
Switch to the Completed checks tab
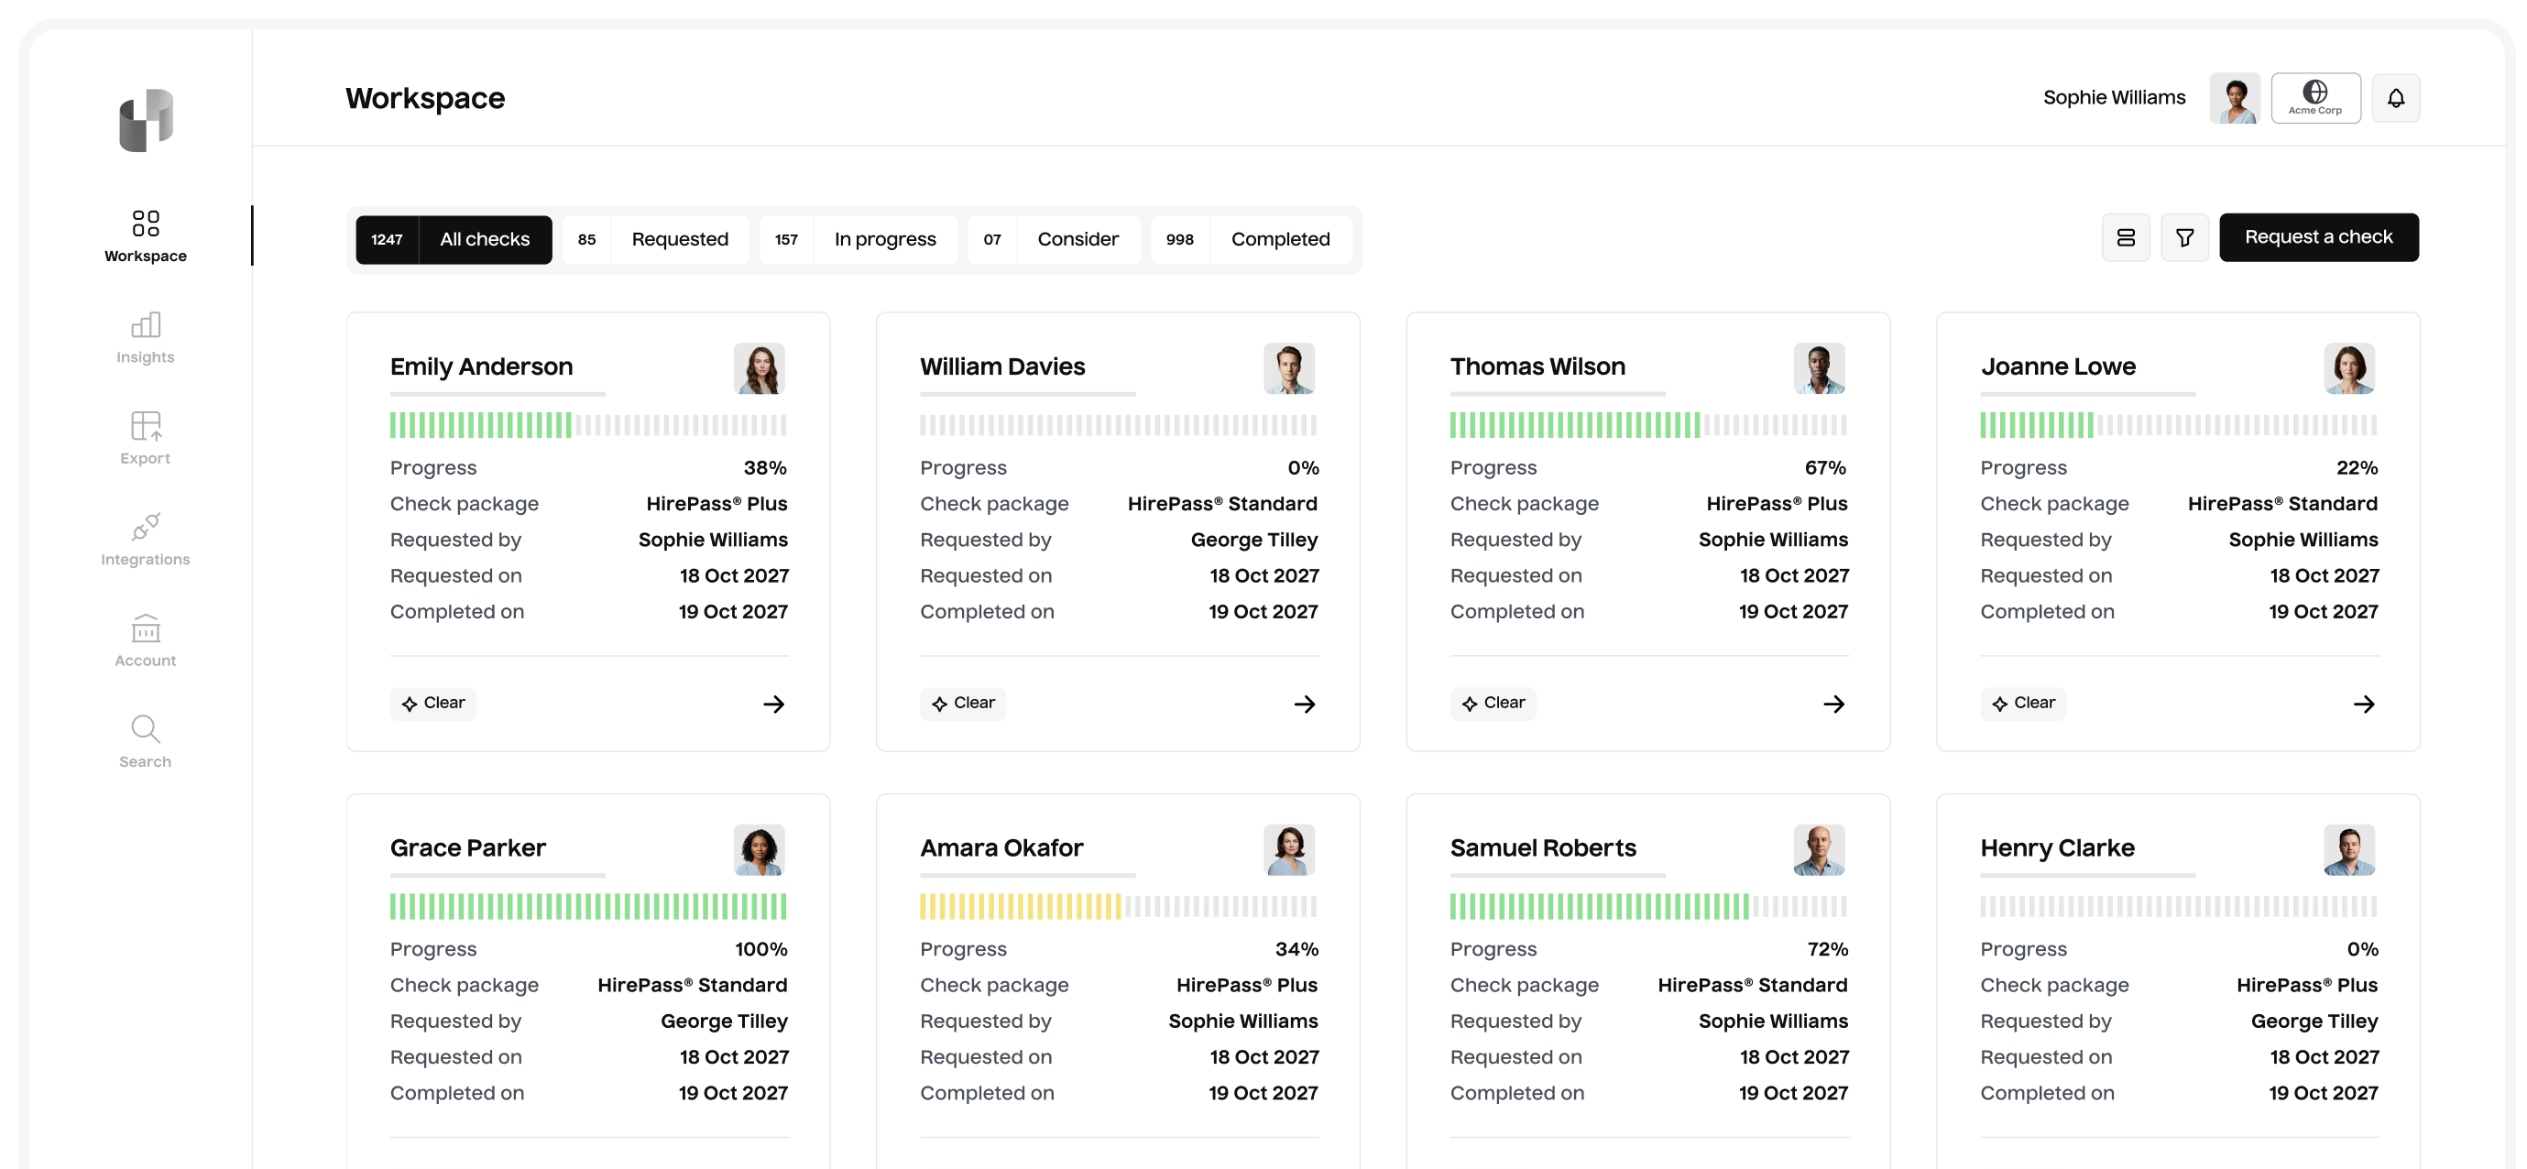point(1281,238)
